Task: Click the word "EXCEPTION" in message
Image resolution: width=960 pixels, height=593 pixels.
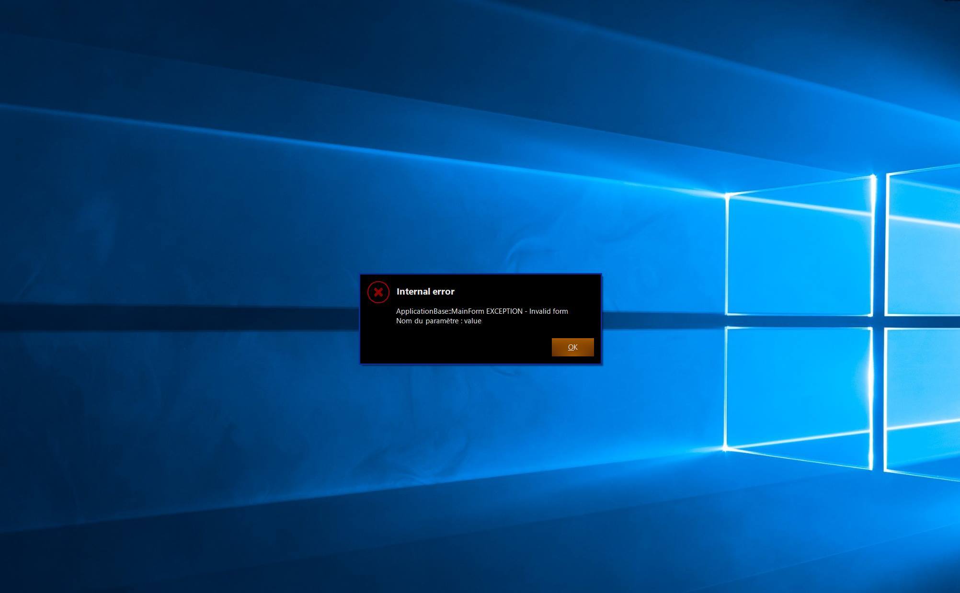Action: (504, 311)
